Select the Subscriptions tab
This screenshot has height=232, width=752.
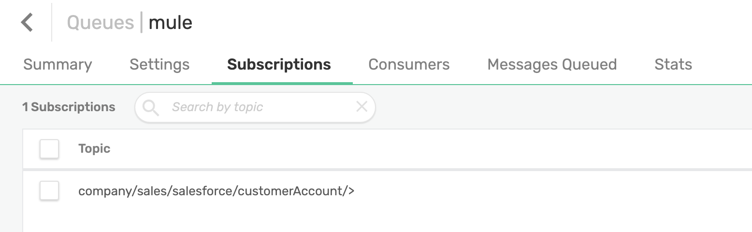279,65
